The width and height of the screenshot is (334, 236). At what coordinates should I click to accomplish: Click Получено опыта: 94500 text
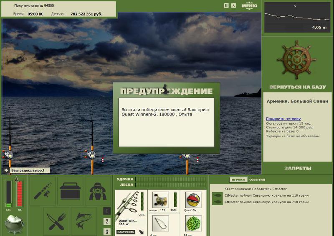point(34,5)
